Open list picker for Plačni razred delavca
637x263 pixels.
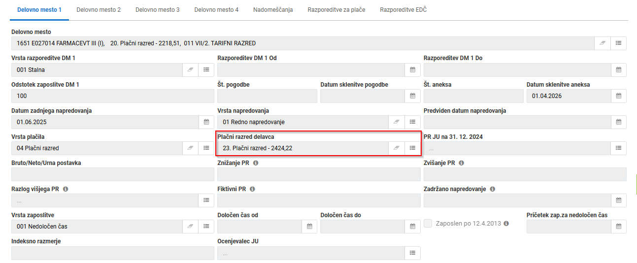pos(412,148)
